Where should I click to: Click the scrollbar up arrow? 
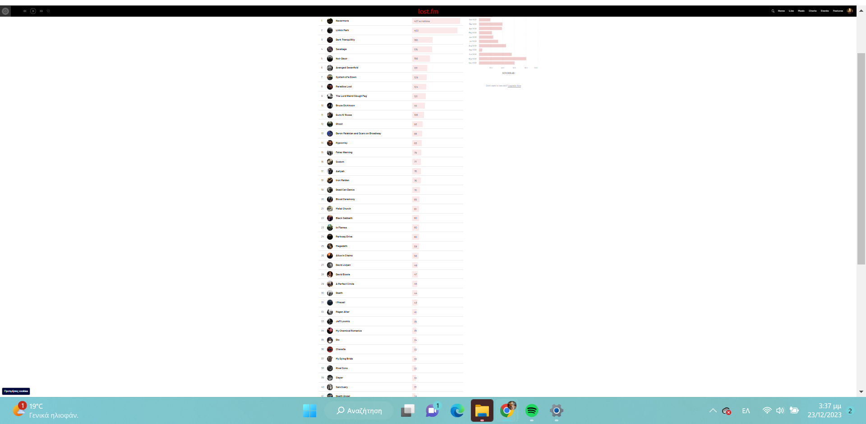tap(861, 11)
